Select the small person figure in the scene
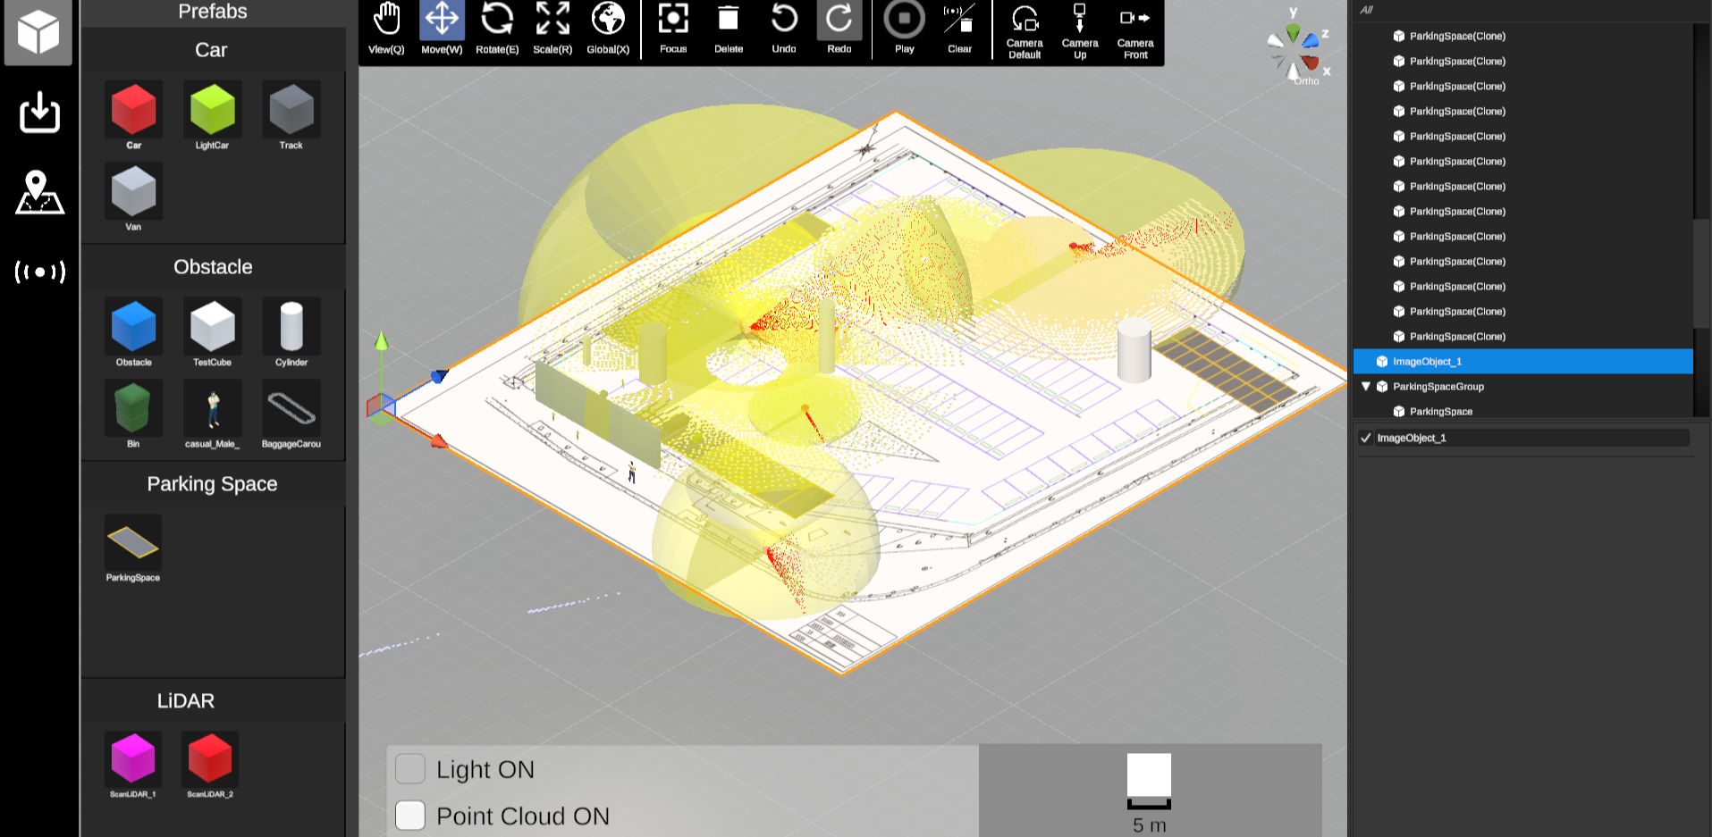The width and height of the screenshot is (1712, 837). coord(632,472)
